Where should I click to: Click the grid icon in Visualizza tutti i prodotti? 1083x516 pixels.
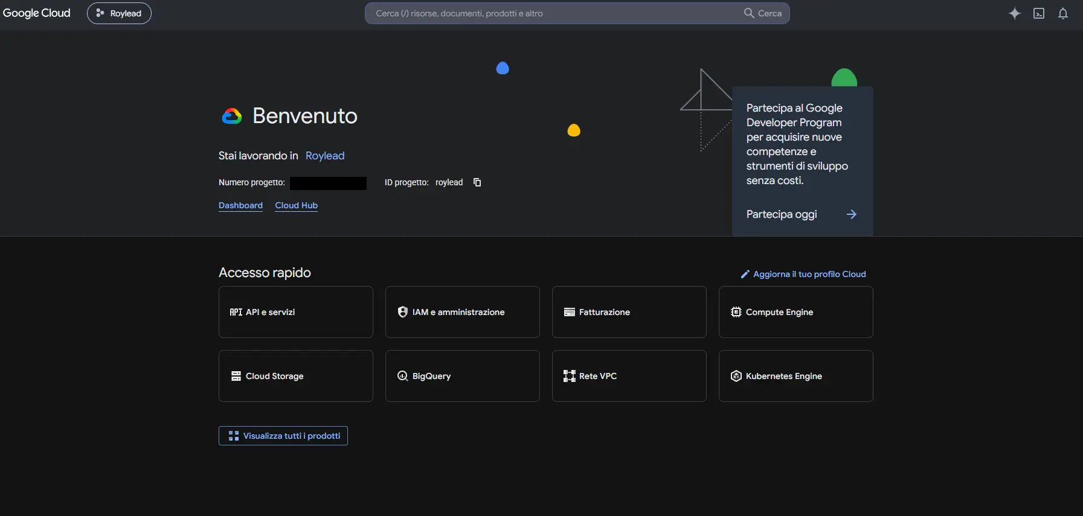234,436
